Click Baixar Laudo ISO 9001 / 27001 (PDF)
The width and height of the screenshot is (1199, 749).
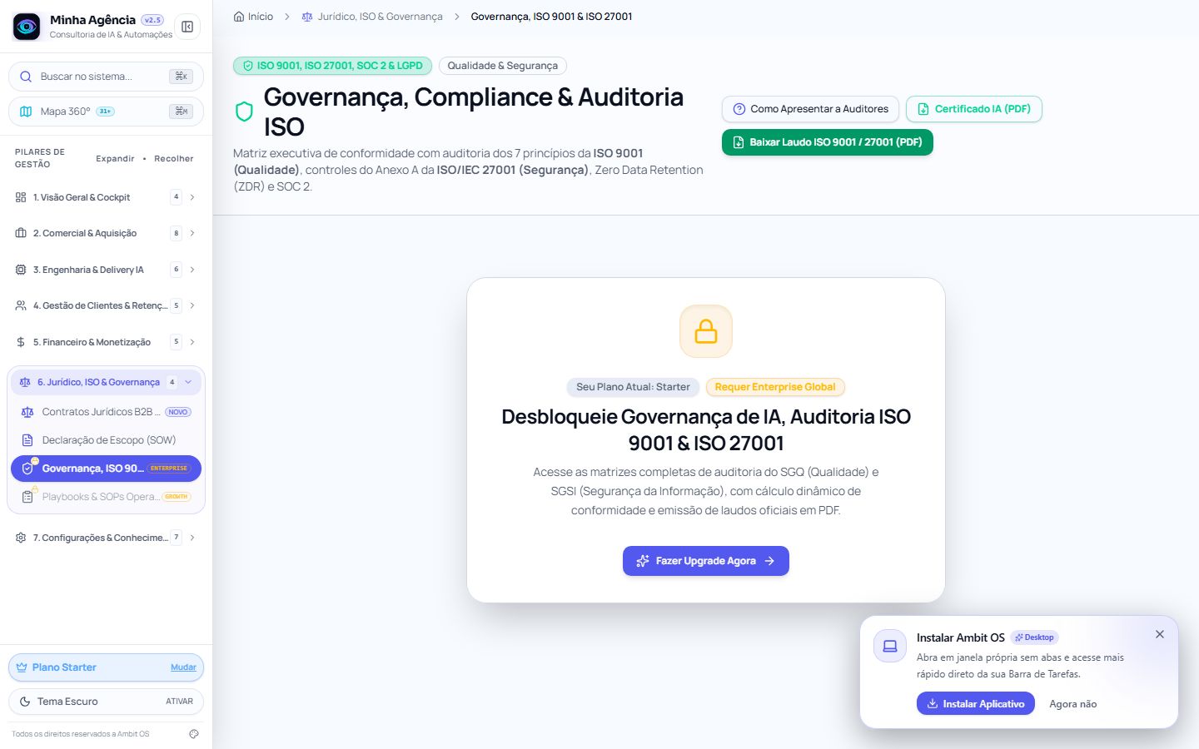coord(828,142)
